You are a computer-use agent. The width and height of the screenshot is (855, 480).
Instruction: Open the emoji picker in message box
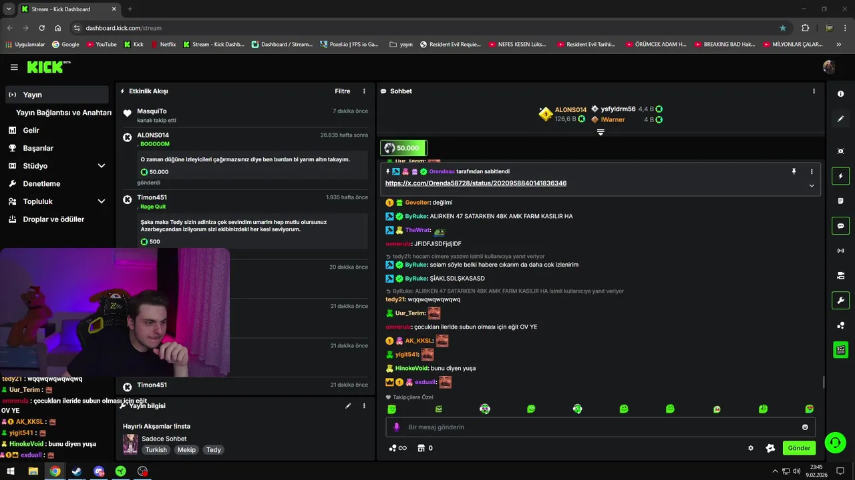[805, 427]
